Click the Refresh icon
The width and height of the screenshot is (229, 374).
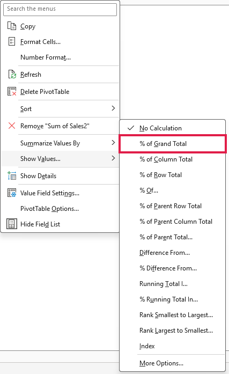[x=12, y=74]
